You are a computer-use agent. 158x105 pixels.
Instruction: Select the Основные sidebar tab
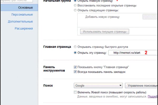[26, 7]
